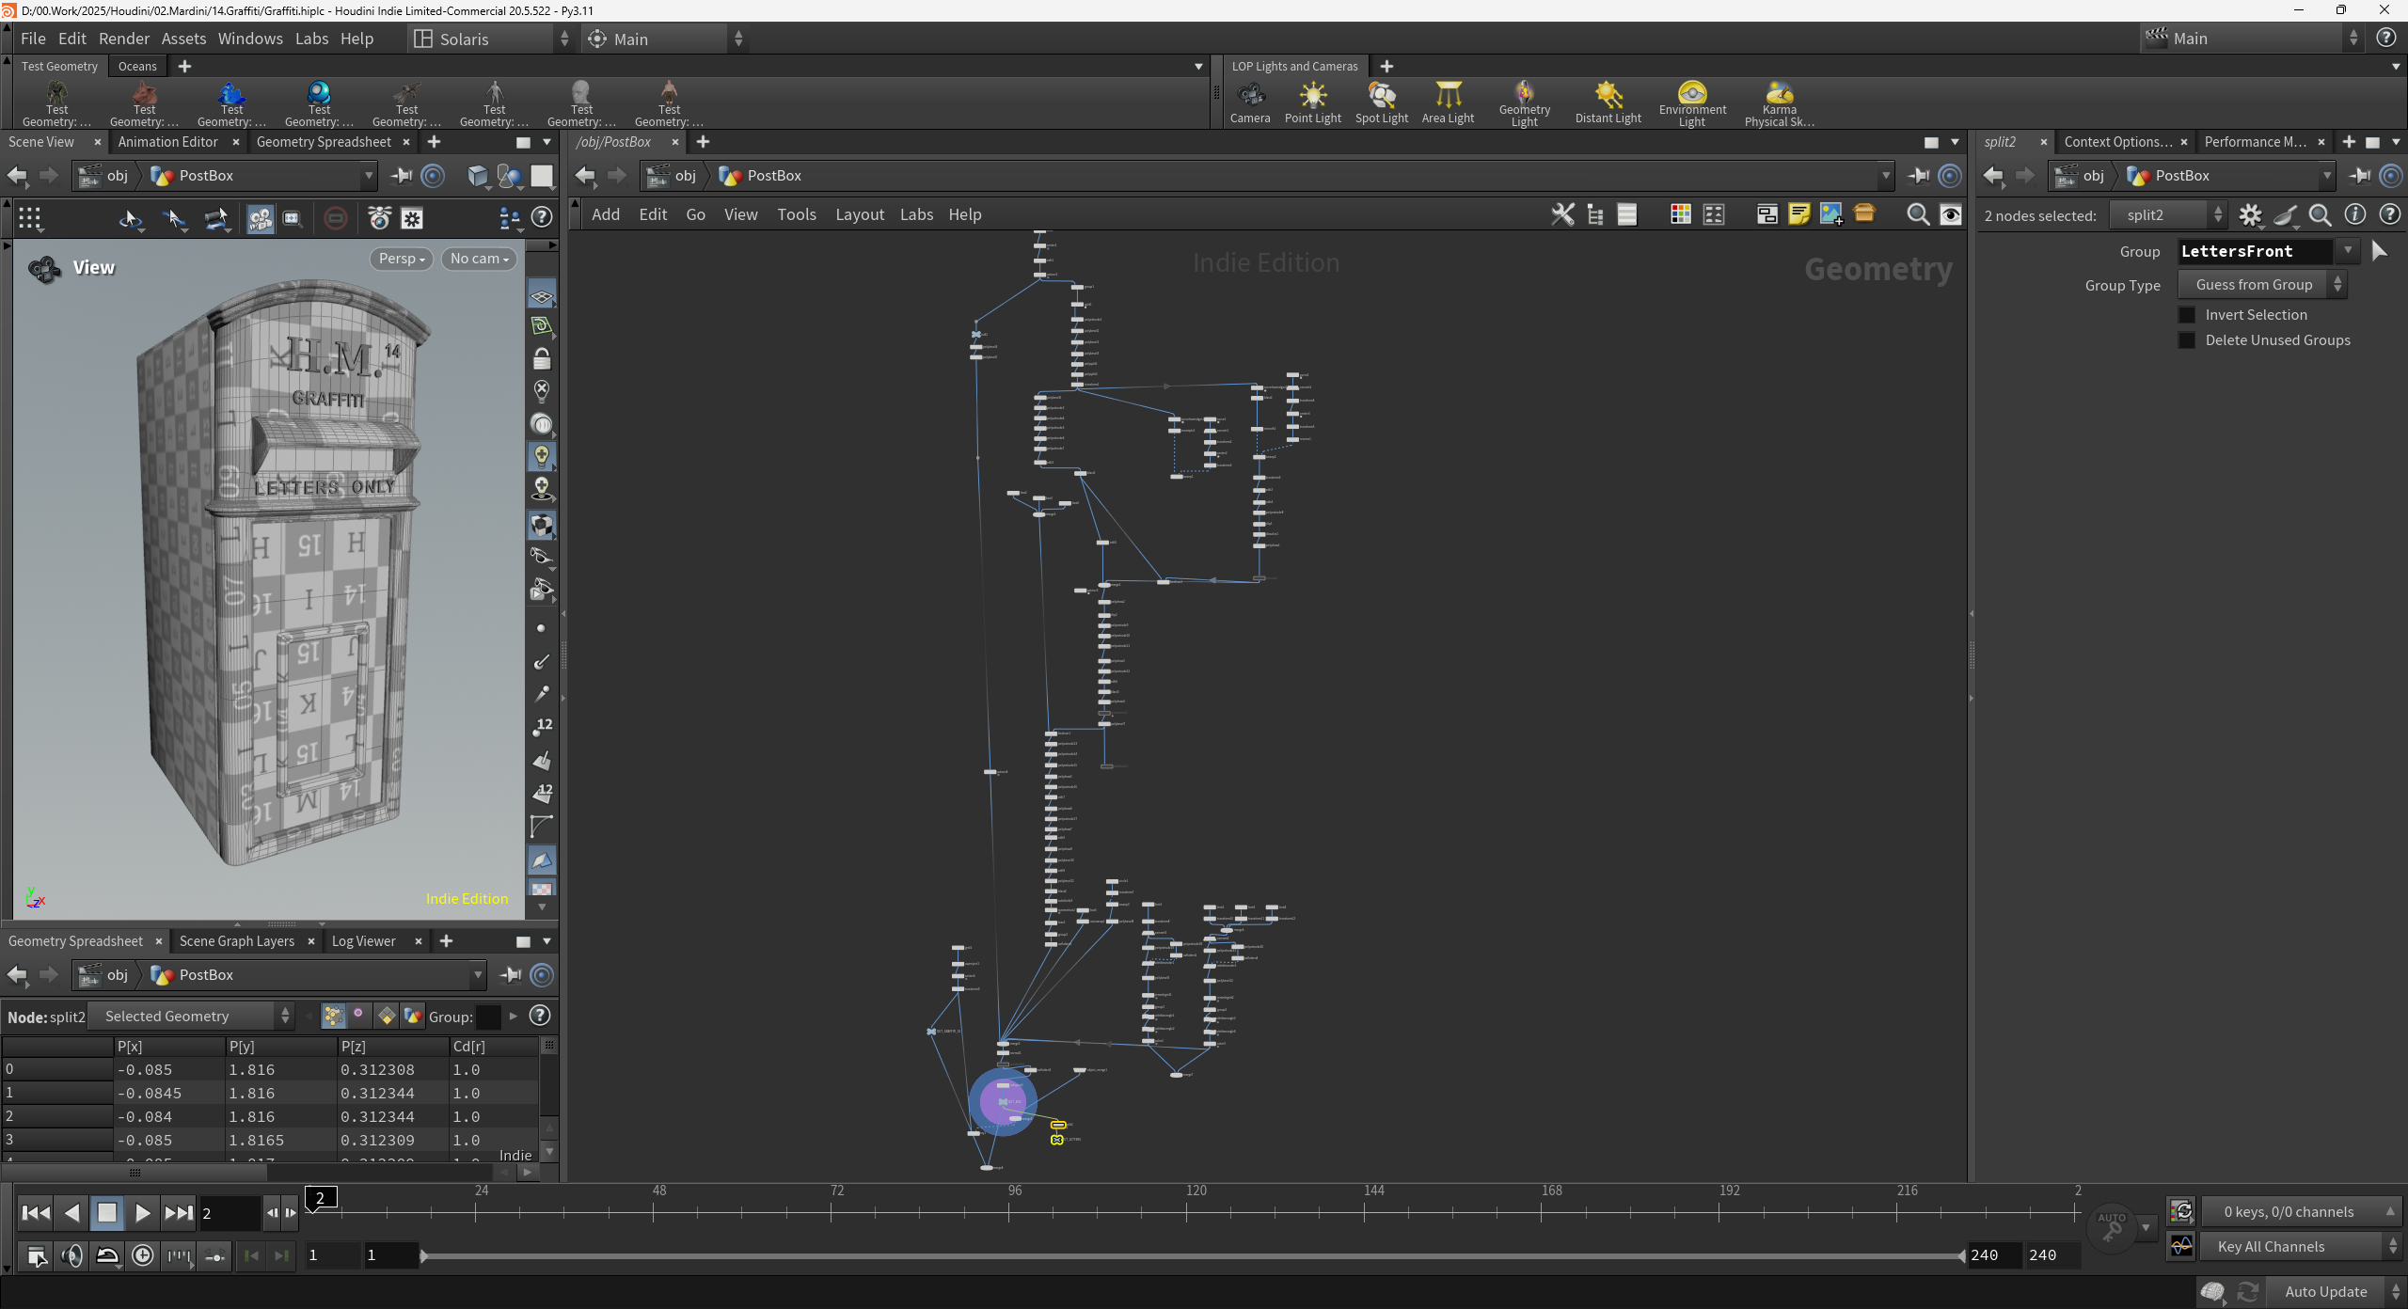Image resolution: width=2408 pixels, height=1309 pixels.
Task: Click the Play forward button
Action: (142, 1213)
